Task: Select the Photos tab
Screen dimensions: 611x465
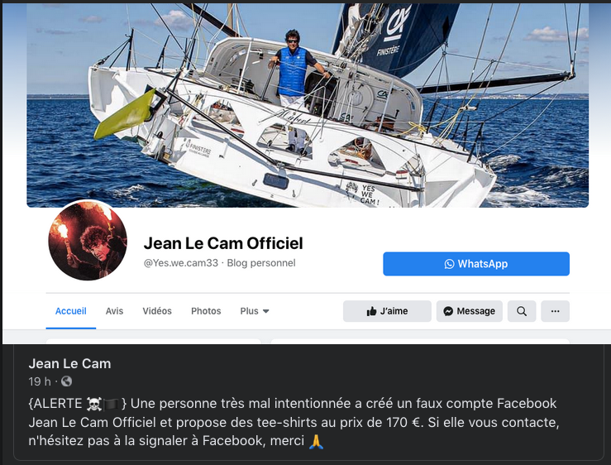Action: click(x=206, y=311)
